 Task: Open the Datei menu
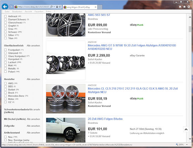coord(7,12)
